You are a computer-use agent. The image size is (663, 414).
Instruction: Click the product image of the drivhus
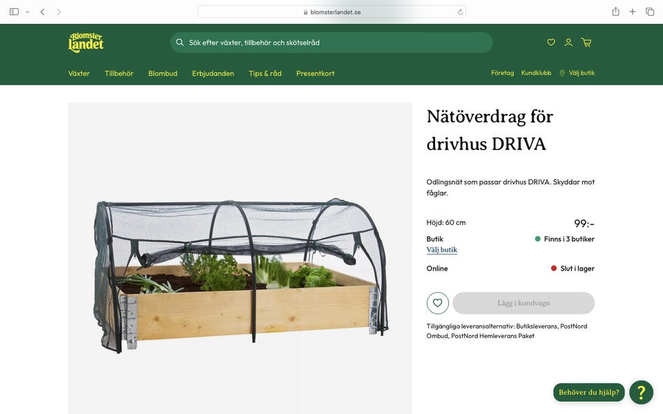240,258
